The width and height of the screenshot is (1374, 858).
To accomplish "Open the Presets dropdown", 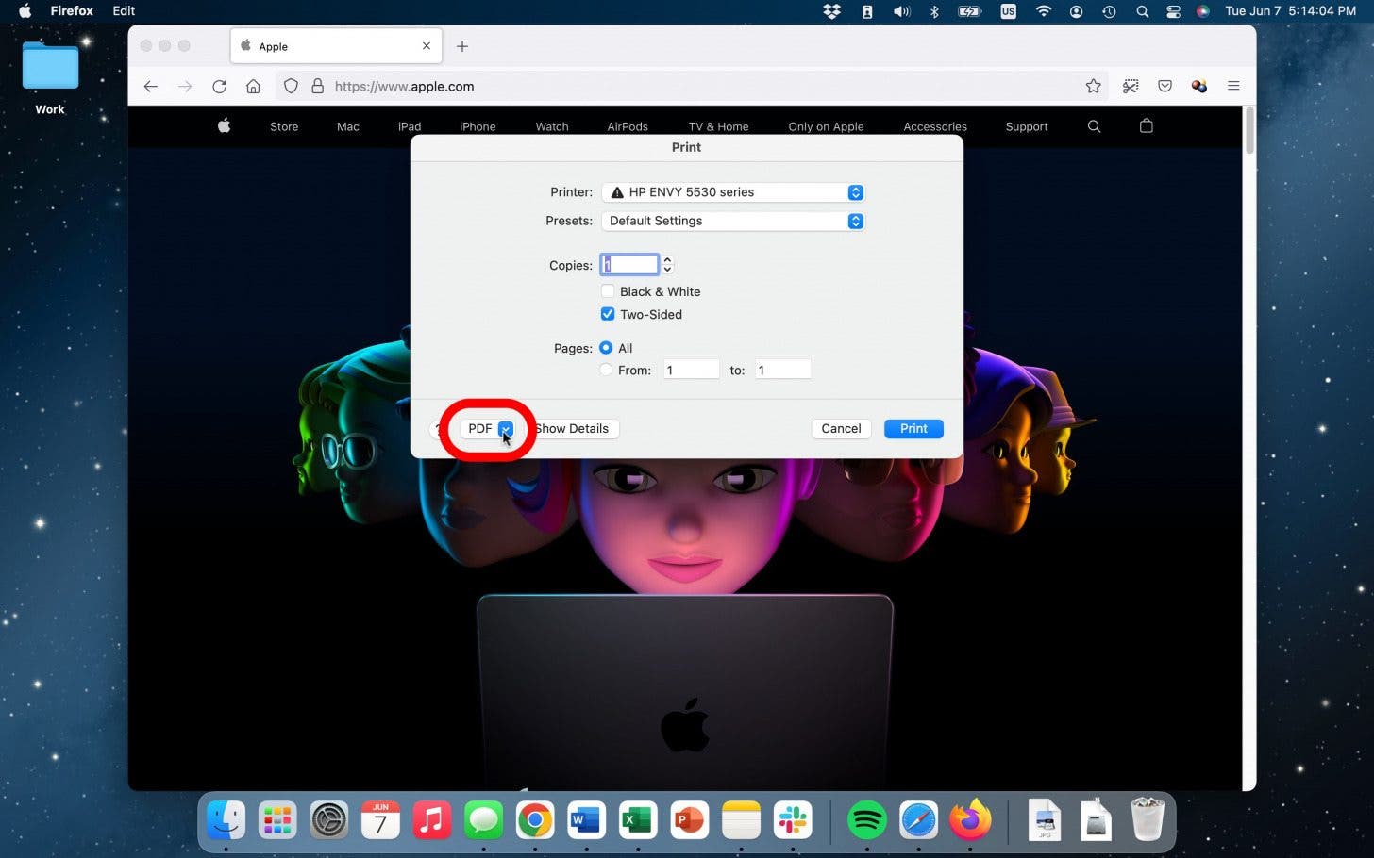I will [x=732, y=221].
